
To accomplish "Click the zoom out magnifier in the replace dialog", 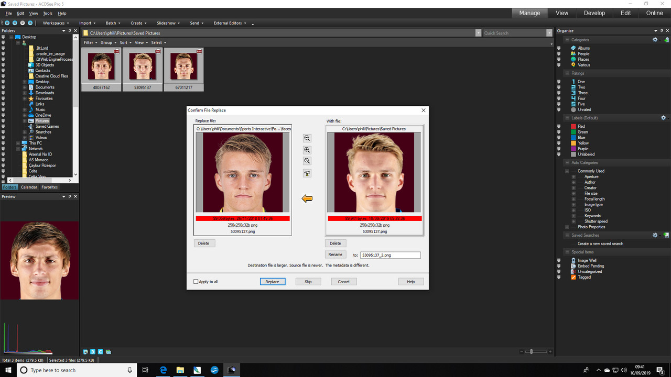I will click(307, 138).
